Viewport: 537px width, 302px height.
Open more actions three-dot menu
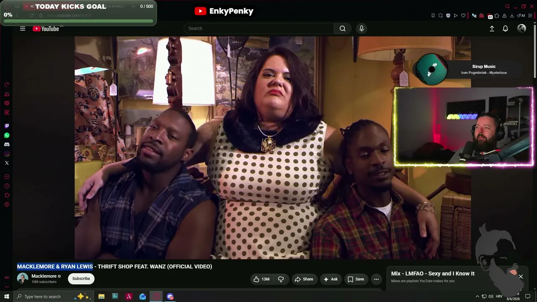tap(376, 279)
